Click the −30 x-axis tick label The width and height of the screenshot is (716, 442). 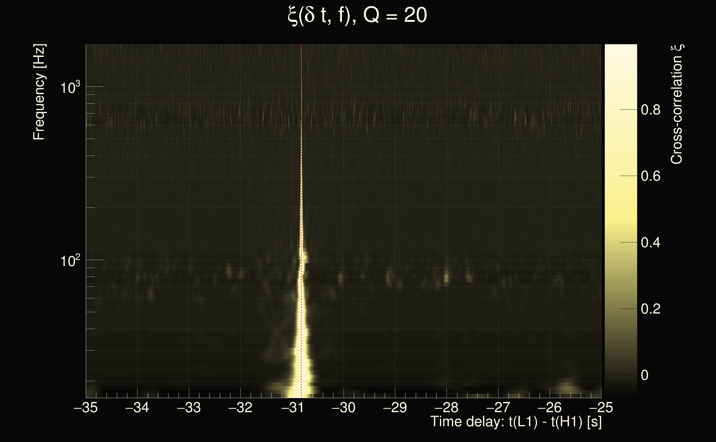[343, 407]
